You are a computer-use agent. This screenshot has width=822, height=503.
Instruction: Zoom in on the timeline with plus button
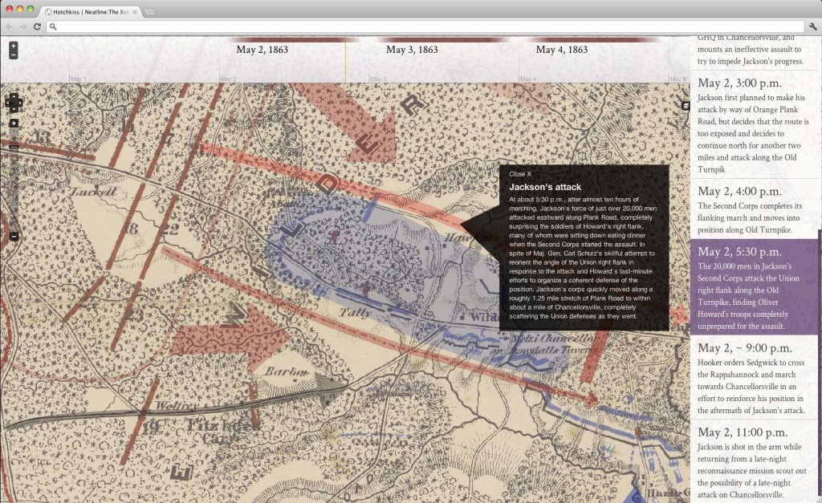pyautogui.click(x=14, y=46)
